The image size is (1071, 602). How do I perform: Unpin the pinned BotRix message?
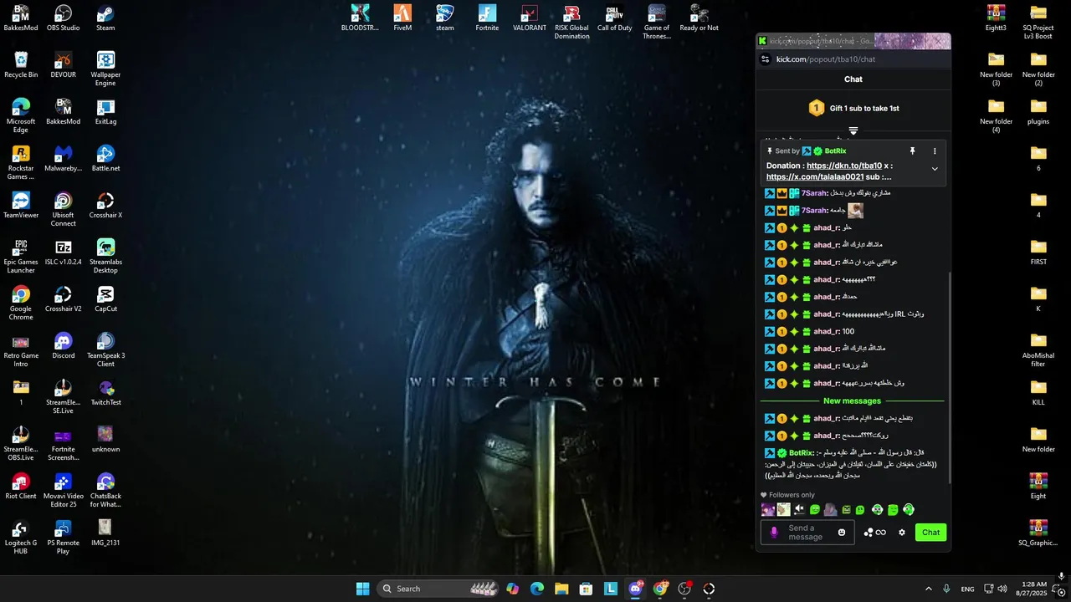click(x=913, y=151)
